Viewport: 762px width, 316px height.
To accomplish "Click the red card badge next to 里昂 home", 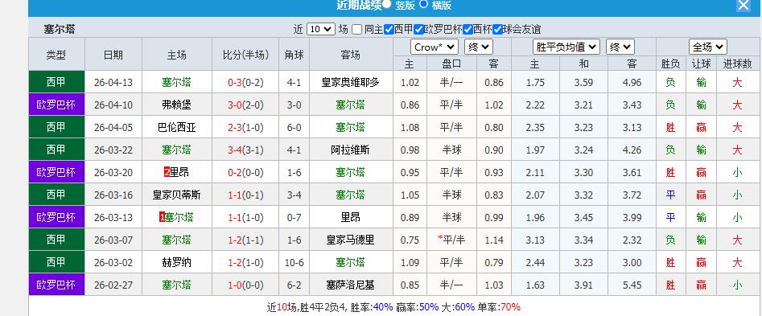I will click(x=167, y=172).
